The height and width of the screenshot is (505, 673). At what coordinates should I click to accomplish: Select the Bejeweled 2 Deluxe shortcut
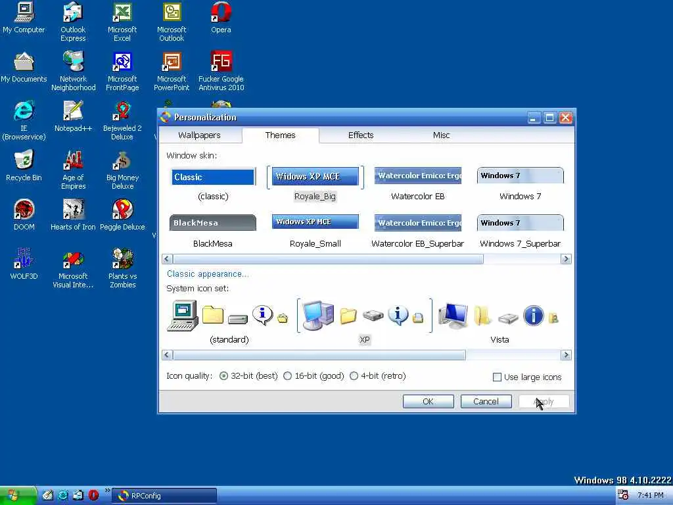coord(122,121)
